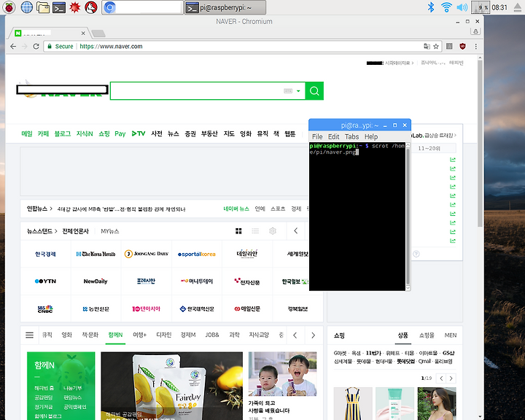525x420 pixels.
Task: Go to previous shopping page arrow
Action: coord(442,378)
